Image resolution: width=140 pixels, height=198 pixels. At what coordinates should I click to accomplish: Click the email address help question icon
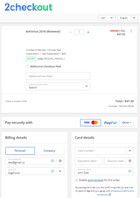60,161
